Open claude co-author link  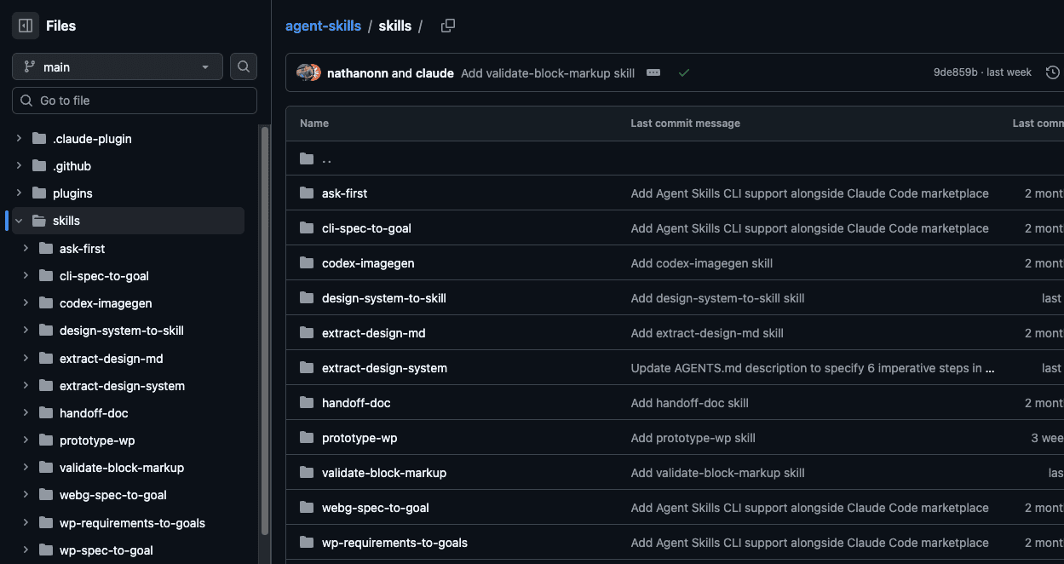click(x=434, y=73)
